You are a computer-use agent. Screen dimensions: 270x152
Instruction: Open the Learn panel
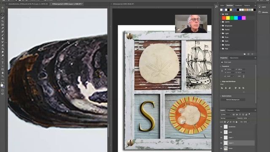click(x=262, y=7)
